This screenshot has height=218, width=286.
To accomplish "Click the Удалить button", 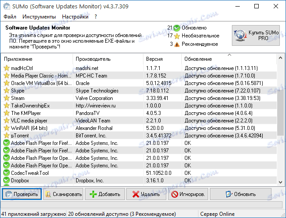I will click(x=146, y=194).
